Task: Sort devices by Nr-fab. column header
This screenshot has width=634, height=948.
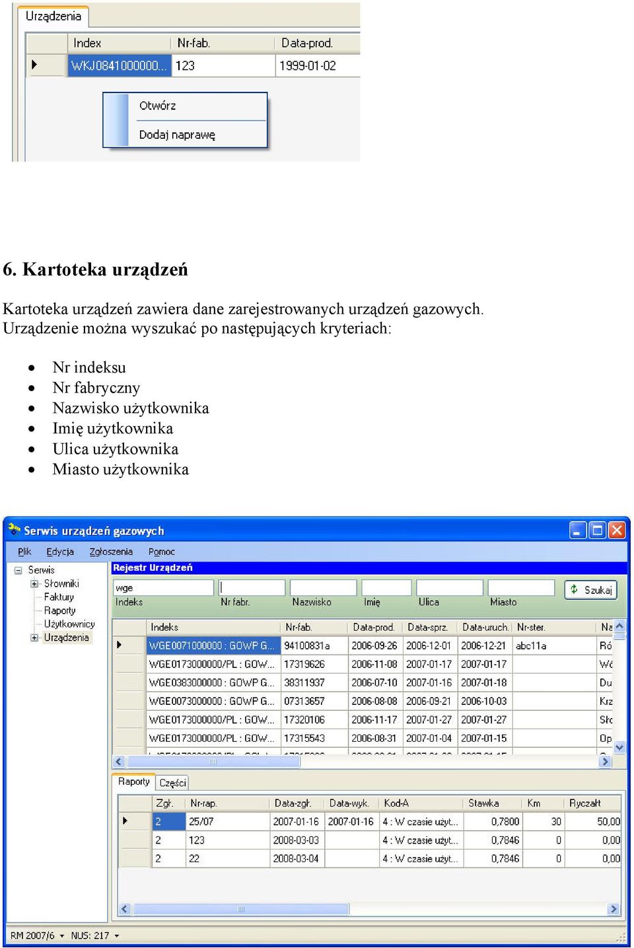Action: (x=314, y=628)
